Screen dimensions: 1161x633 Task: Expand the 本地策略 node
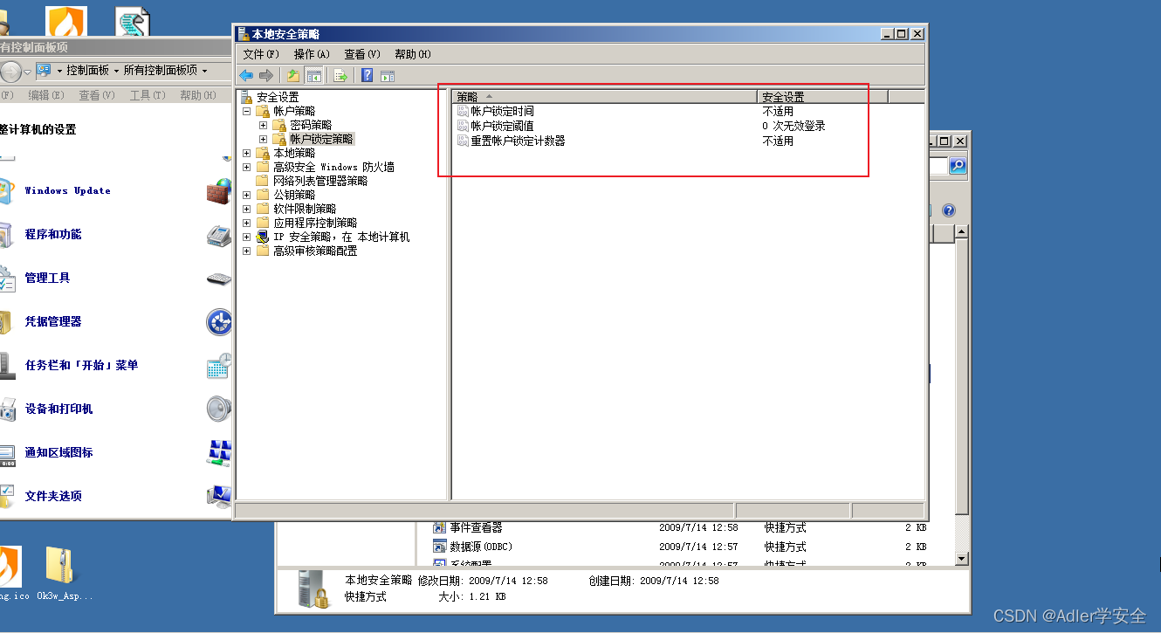coord(247,153)
